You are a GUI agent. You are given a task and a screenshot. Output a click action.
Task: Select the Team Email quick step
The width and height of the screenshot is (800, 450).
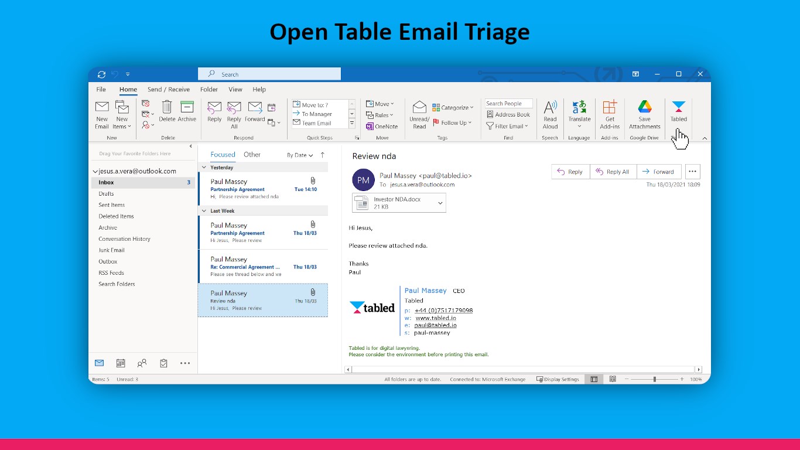point(320,123)
